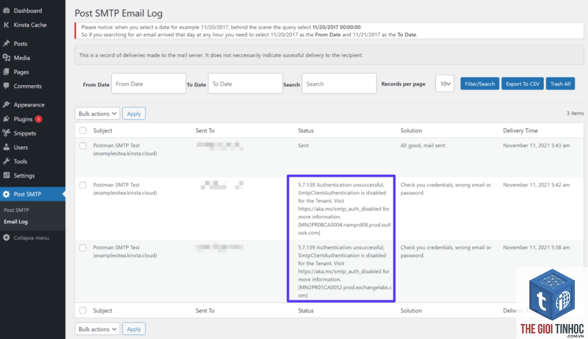Check the row sent November 11, 2021 5:38 am
Viewport: 588px width, 339px height.
coord(83,248)
